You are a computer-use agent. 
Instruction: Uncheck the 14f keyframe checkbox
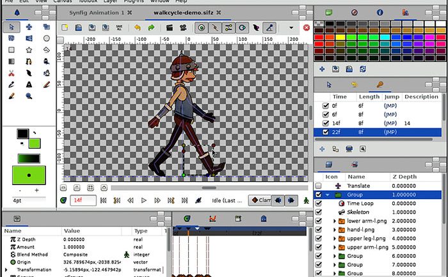(324, 123)
